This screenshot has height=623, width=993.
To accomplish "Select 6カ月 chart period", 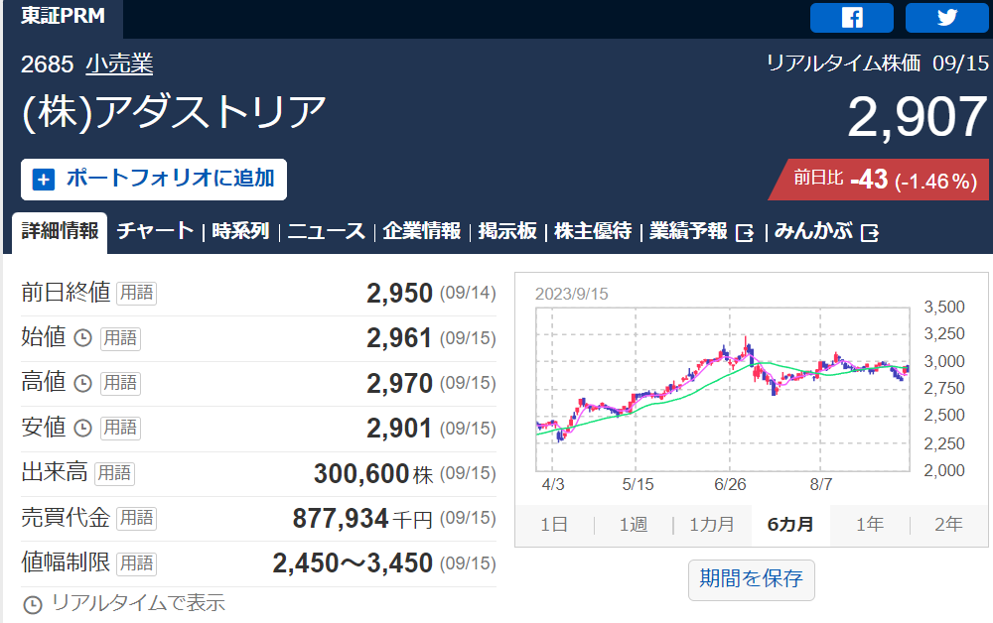I will coord(790,525).
